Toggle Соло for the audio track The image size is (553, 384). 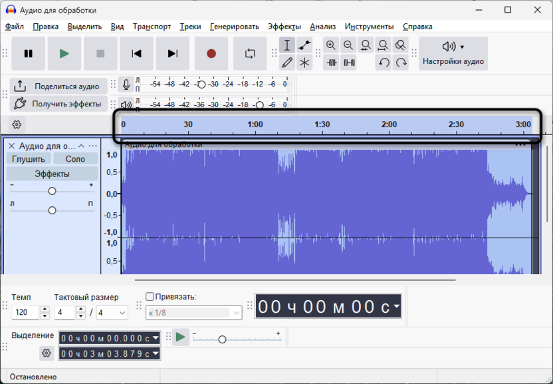(75, 159)
